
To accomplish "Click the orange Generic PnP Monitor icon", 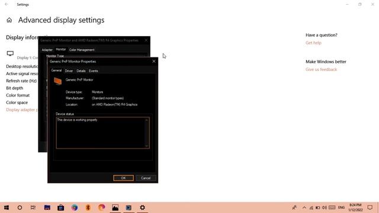I will click(58, 81).
